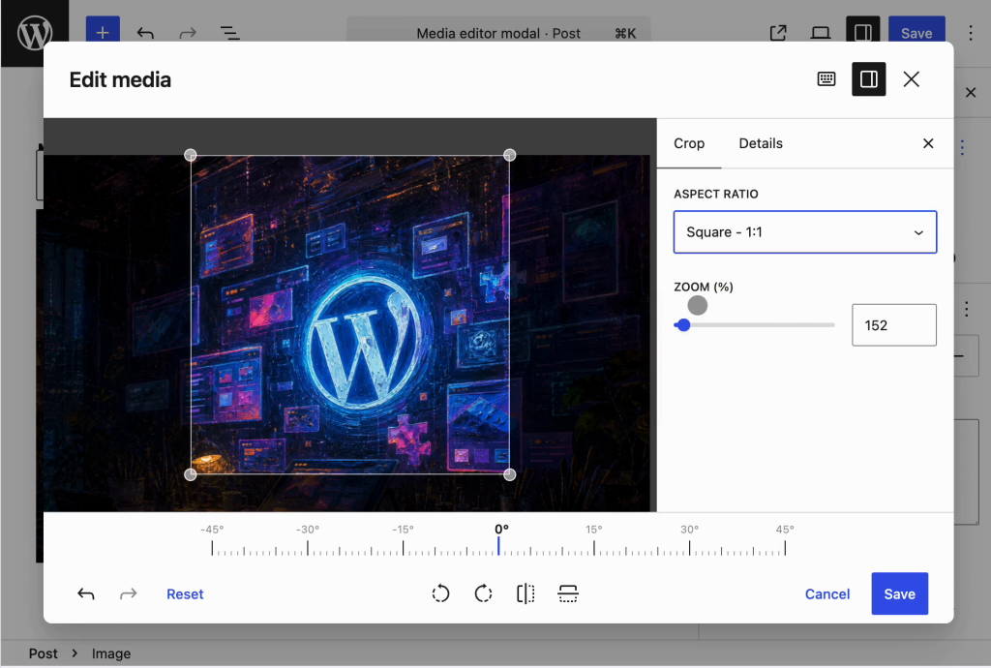Open the Aspect Ratio Square 1:1 dropdown
The image size is (991, 668).
tap(804, 232)
